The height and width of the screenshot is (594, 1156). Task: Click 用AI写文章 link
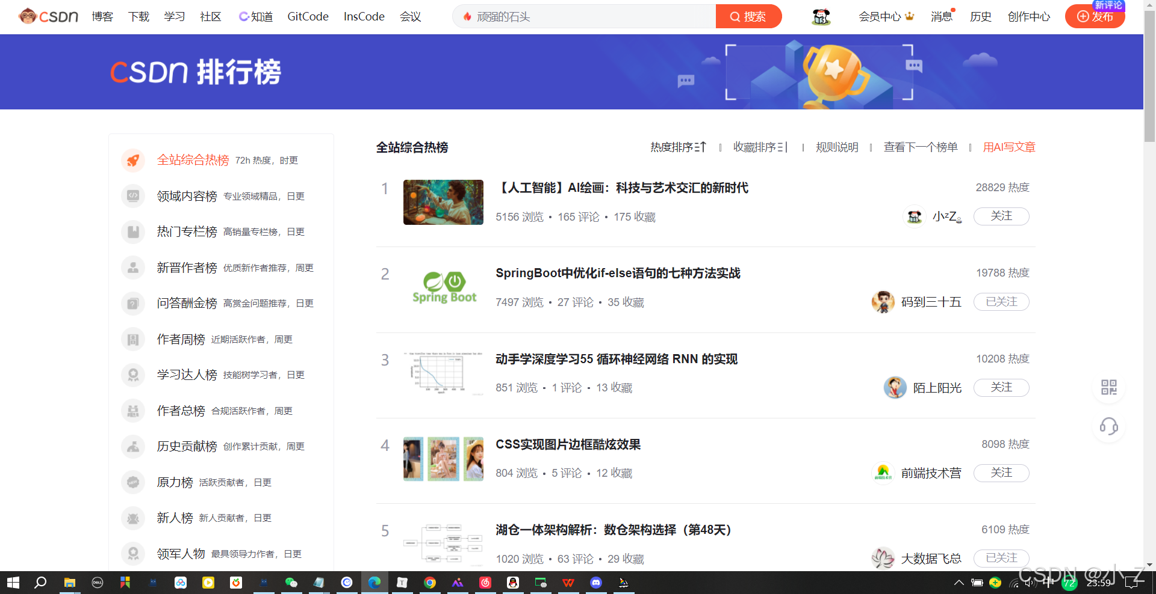(1009, 147)
